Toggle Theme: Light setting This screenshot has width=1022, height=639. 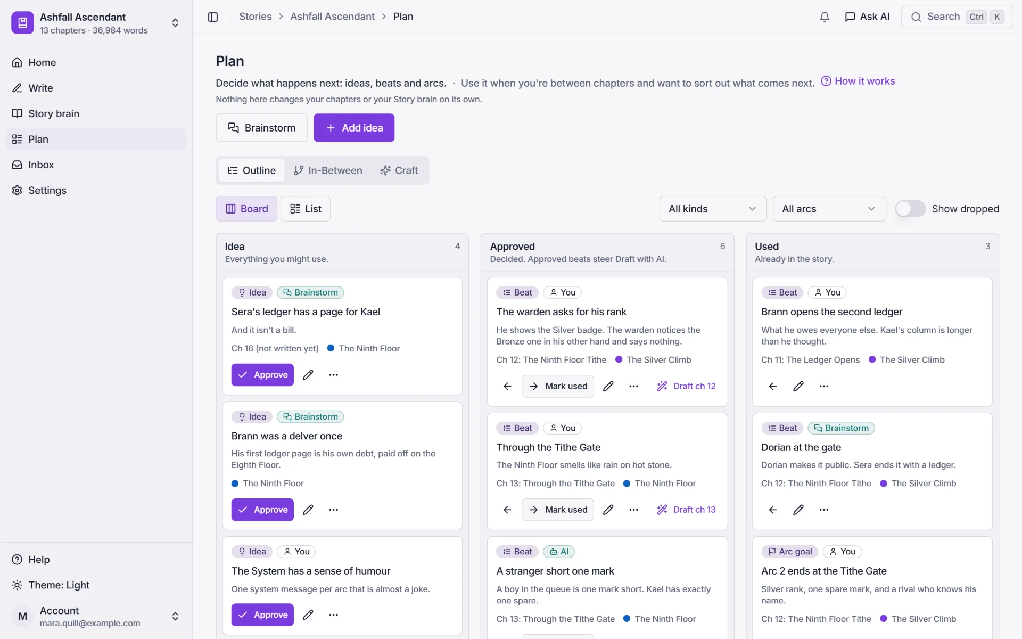coord(51,585)
